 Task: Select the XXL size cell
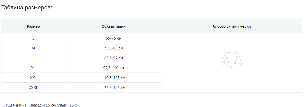[33, 78]
